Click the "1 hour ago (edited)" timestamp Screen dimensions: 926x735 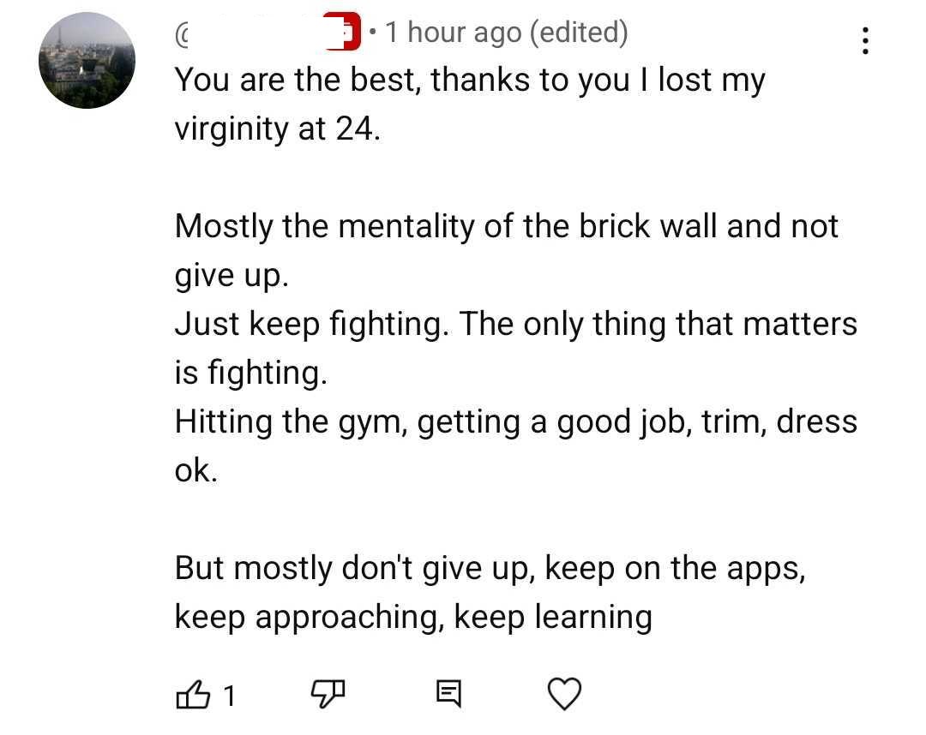point(506,33)
